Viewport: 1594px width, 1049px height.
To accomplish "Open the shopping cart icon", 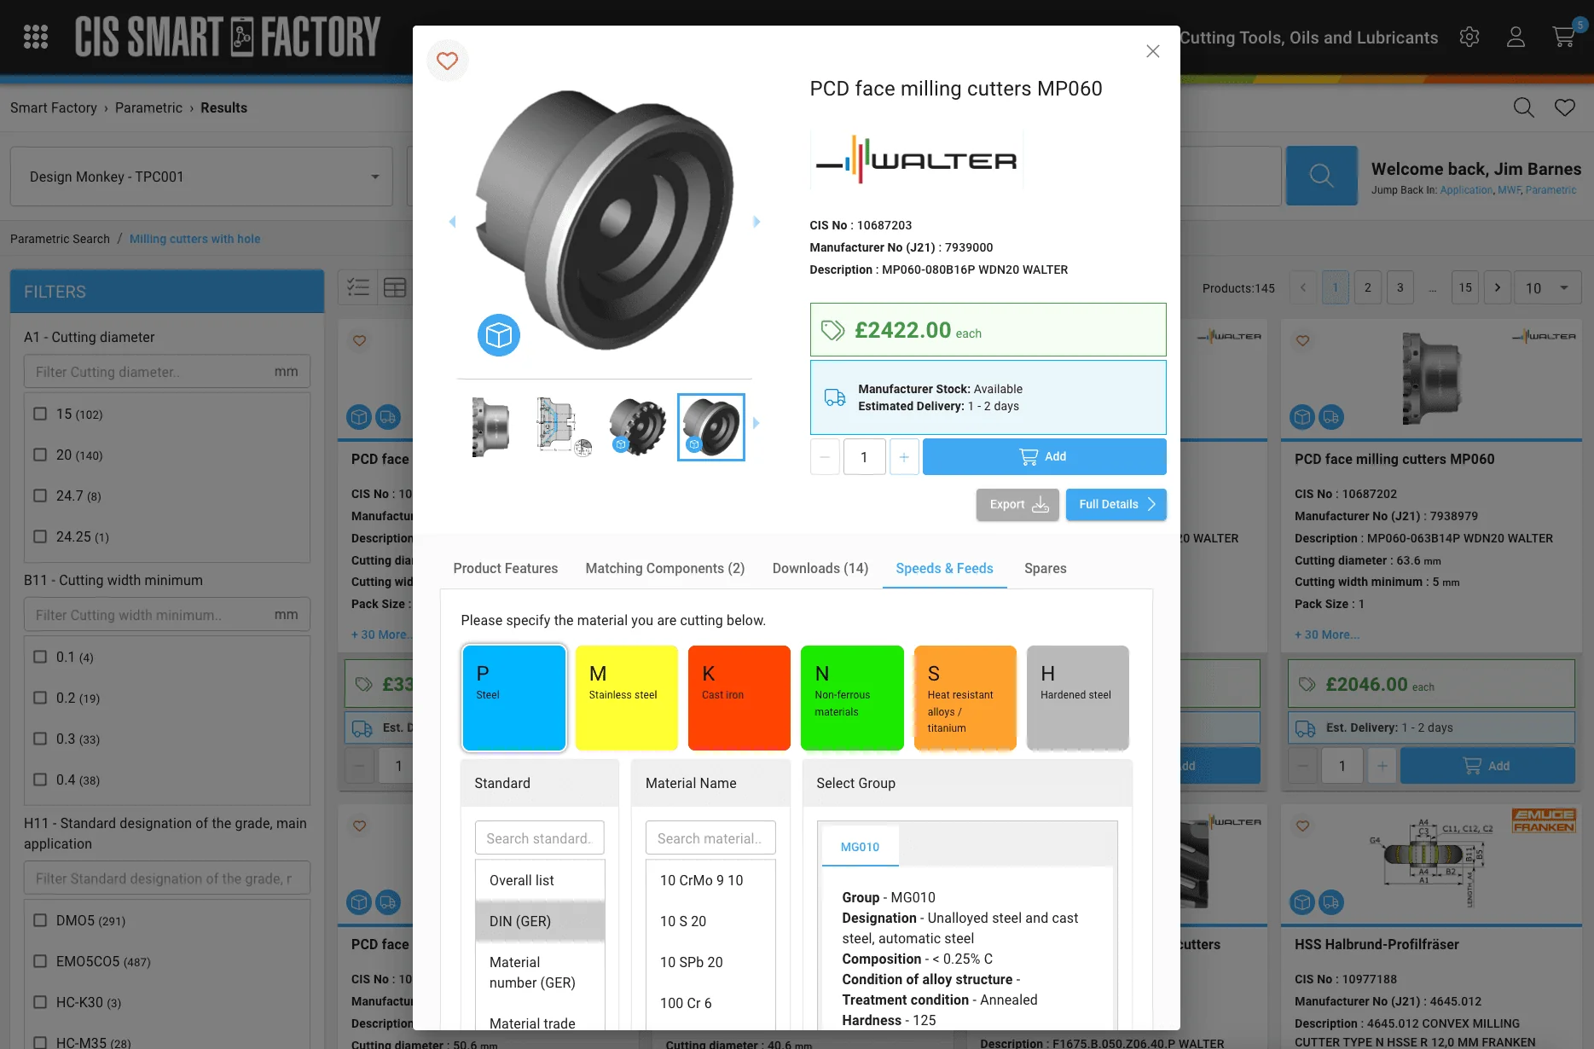I will pyautogui.click(x=1564, y=37).
